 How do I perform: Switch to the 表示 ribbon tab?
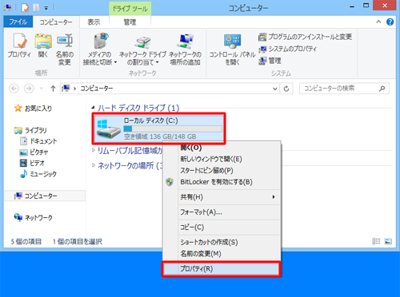point(94,22)
